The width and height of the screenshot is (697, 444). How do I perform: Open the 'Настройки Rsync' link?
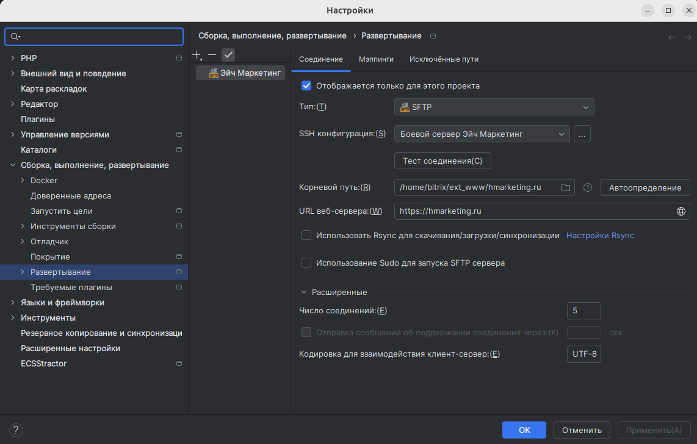tap(600, 235)
